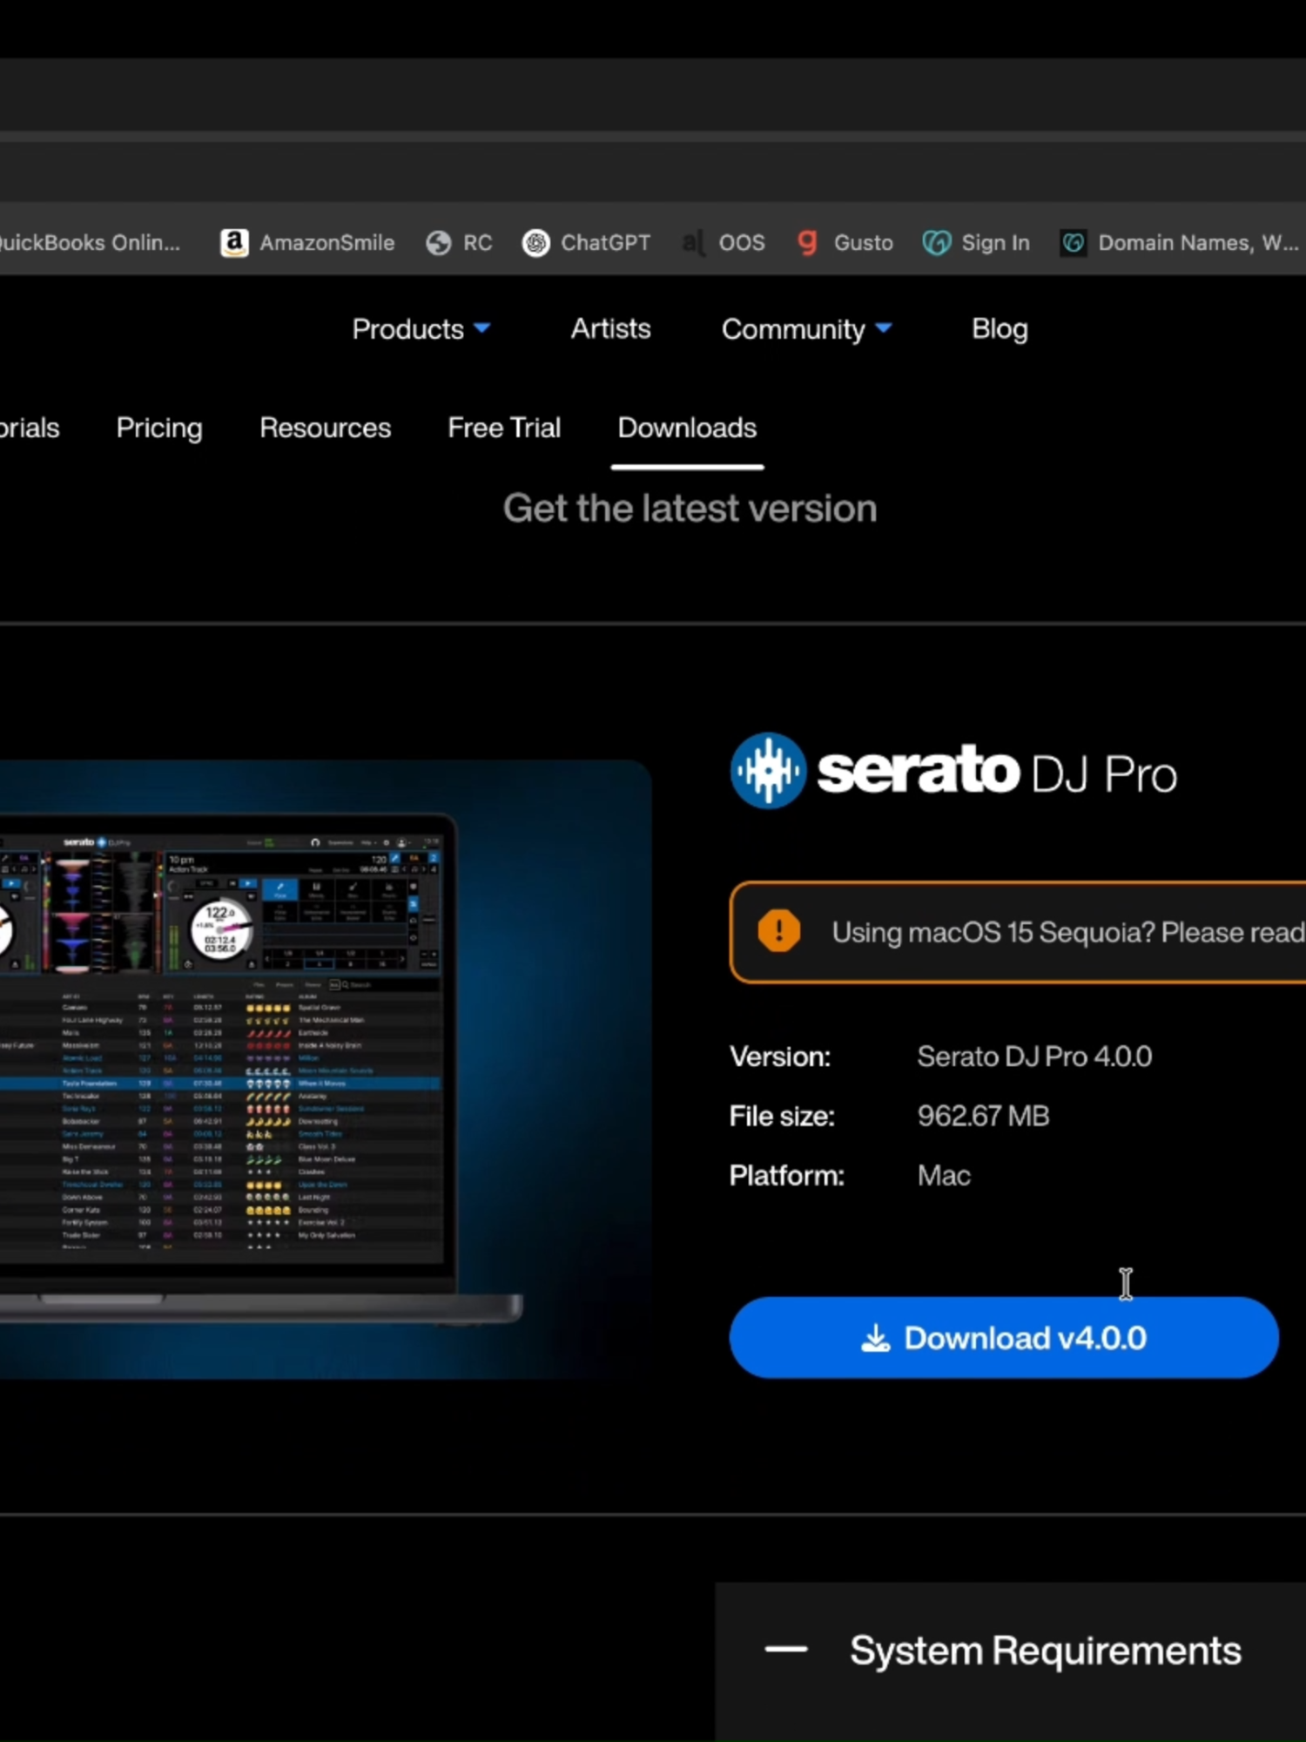This screenshot has width=1306, height=1742.
Task: Open the macOS 15 Sequoia notice
Action: click(1018, 932)
